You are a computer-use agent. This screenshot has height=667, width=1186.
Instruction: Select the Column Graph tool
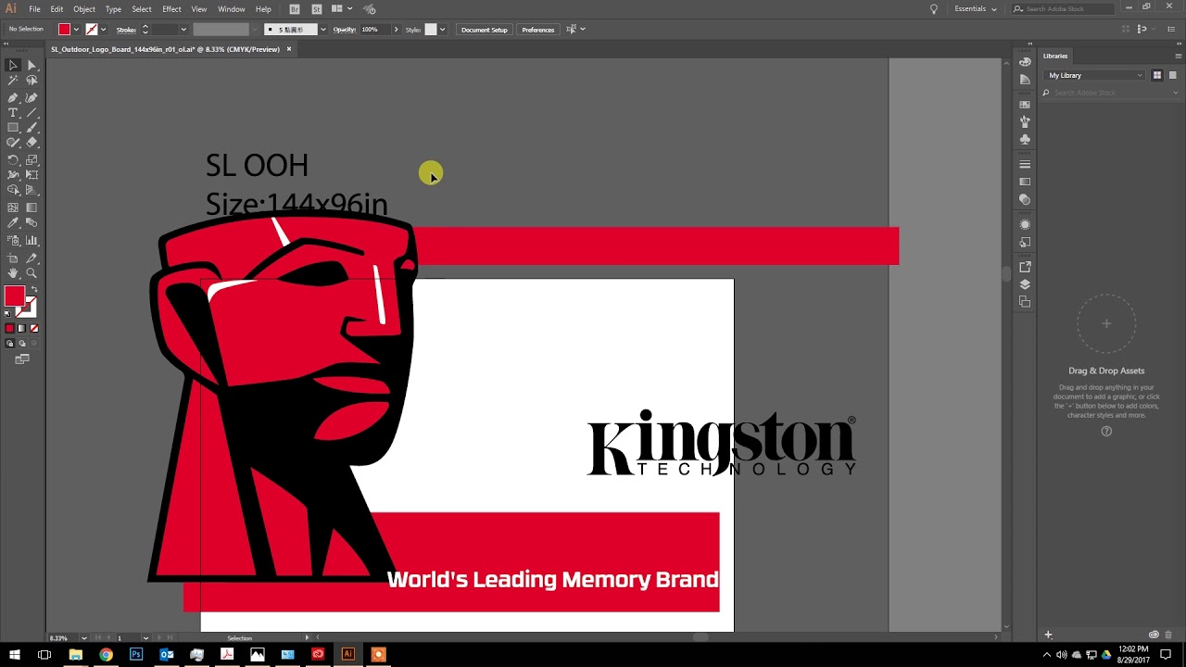pos(32,240)
